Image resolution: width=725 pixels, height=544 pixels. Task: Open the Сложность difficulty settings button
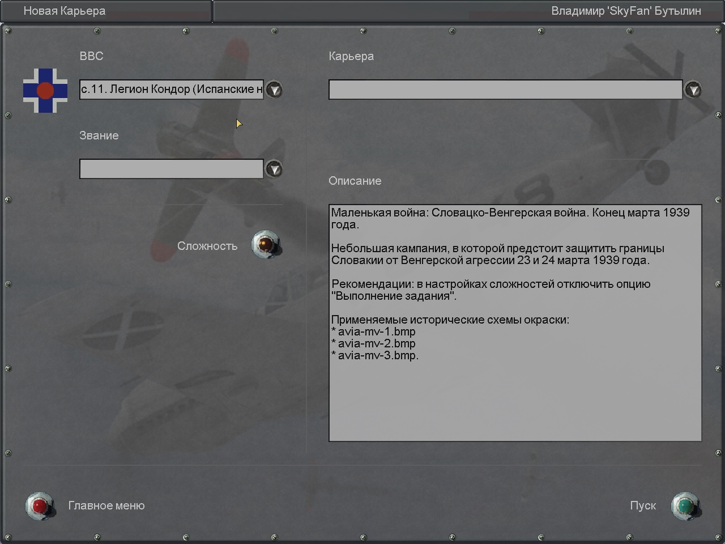coord(266,244)
